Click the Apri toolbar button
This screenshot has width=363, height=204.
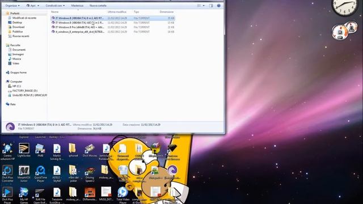coord(31,6)
